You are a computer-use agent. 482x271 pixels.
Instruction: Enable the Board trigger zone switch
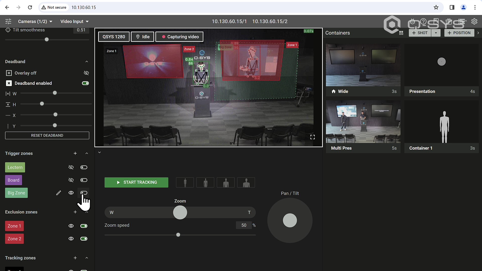[84, 180]
